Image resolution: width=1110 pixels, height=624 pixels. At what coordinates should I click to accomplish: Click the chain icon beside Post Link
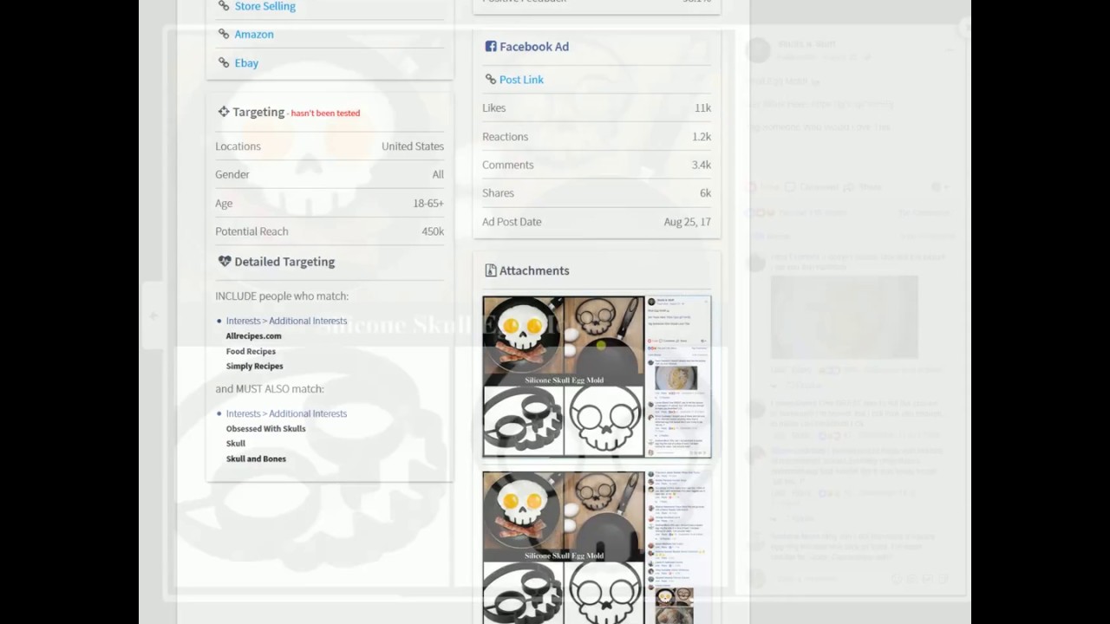490,79
